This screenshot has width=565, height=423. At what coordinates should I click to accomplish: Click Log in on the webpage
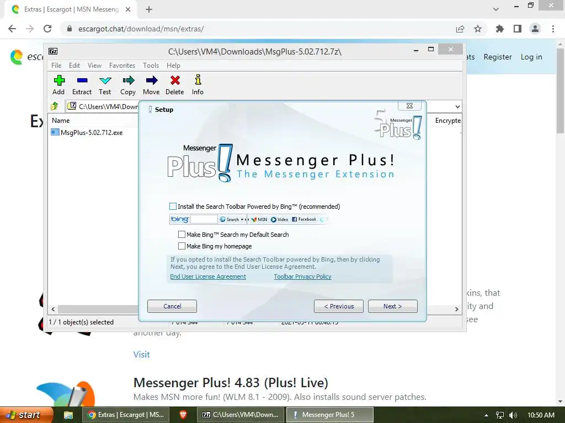531,57
